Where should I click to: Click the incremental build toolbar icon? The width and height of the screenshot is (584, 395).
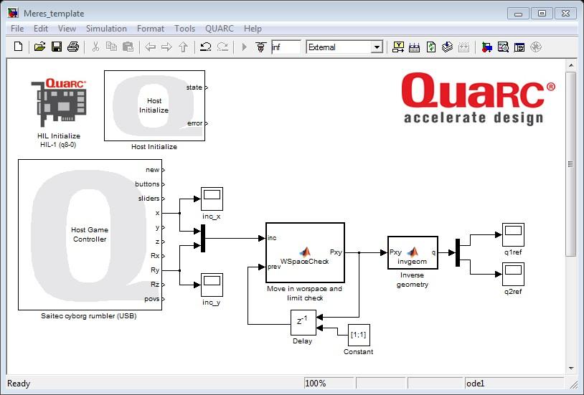(414, 47)
